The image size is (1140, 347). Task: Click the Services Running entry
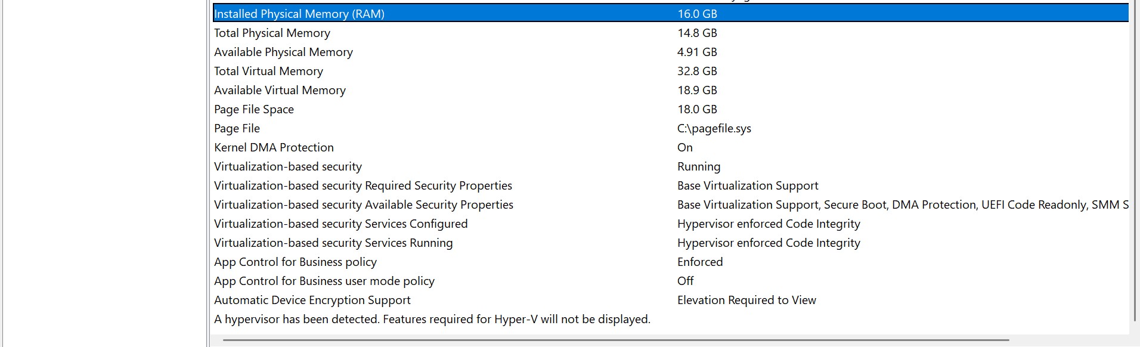pos(333,243)
